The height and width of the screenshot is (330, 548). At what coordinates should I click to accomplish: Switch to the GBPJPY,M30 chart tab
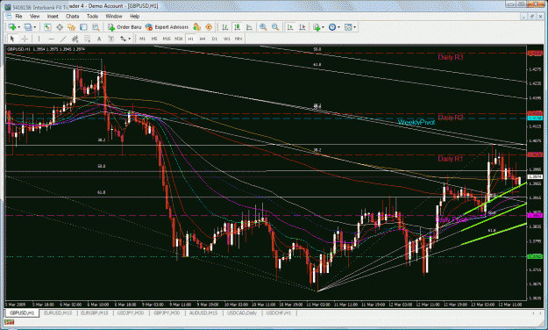click(167, 312)
